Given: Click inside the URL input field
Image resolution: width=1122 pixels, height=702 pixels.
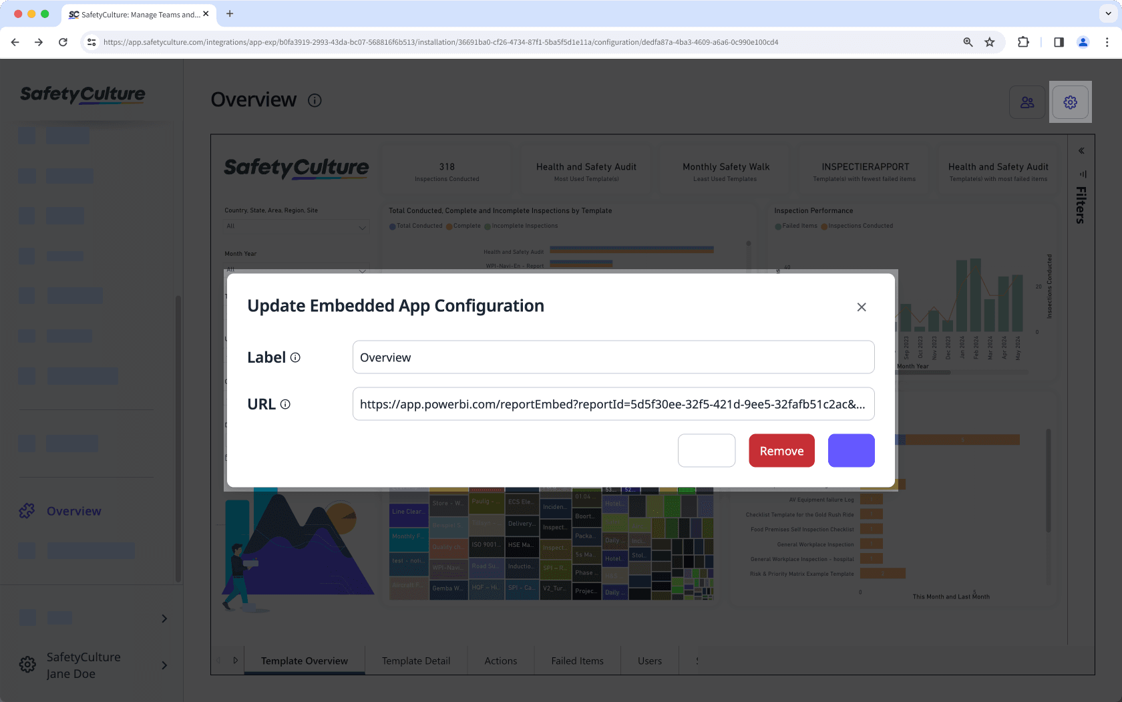Looking at the screenshot, I should point(613,404).
